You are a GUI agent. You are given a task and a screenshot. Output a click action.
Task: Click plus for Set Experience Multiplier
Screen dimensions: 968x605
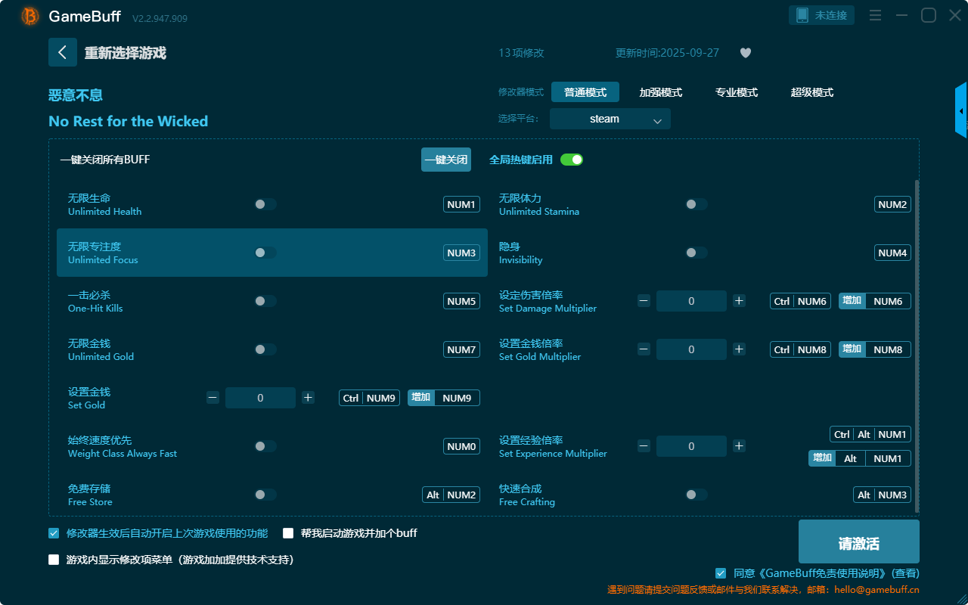[739, 446]
